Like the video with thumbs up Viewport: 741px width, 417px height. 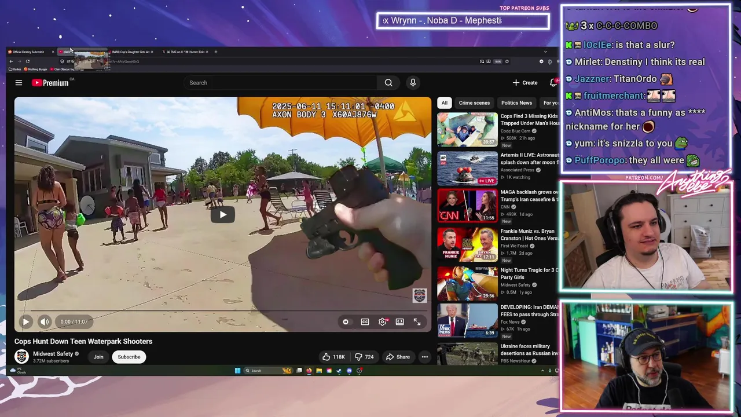(333, 357)
